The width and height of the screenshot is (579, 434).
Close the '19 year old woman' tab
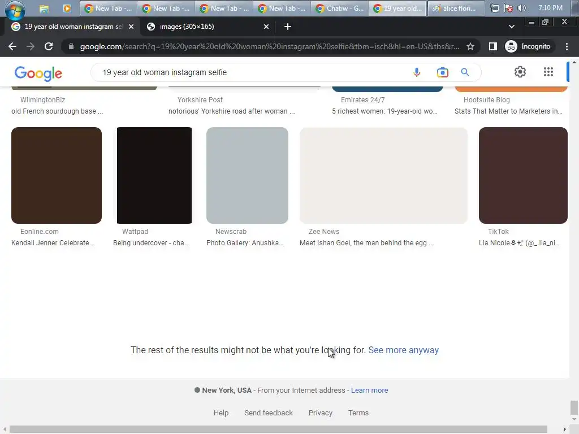131,27
